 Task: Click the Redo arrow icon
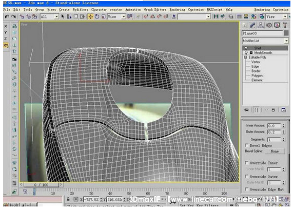pos(13,17)
